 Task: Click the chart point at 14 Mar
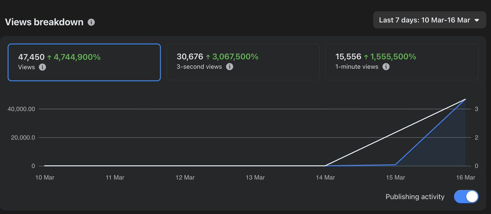(325, 166)
